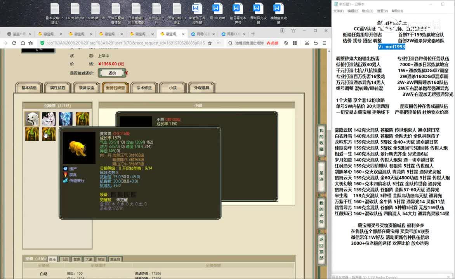Click the undo close tab arrow

pyautogui.click(x=316, y=43)
